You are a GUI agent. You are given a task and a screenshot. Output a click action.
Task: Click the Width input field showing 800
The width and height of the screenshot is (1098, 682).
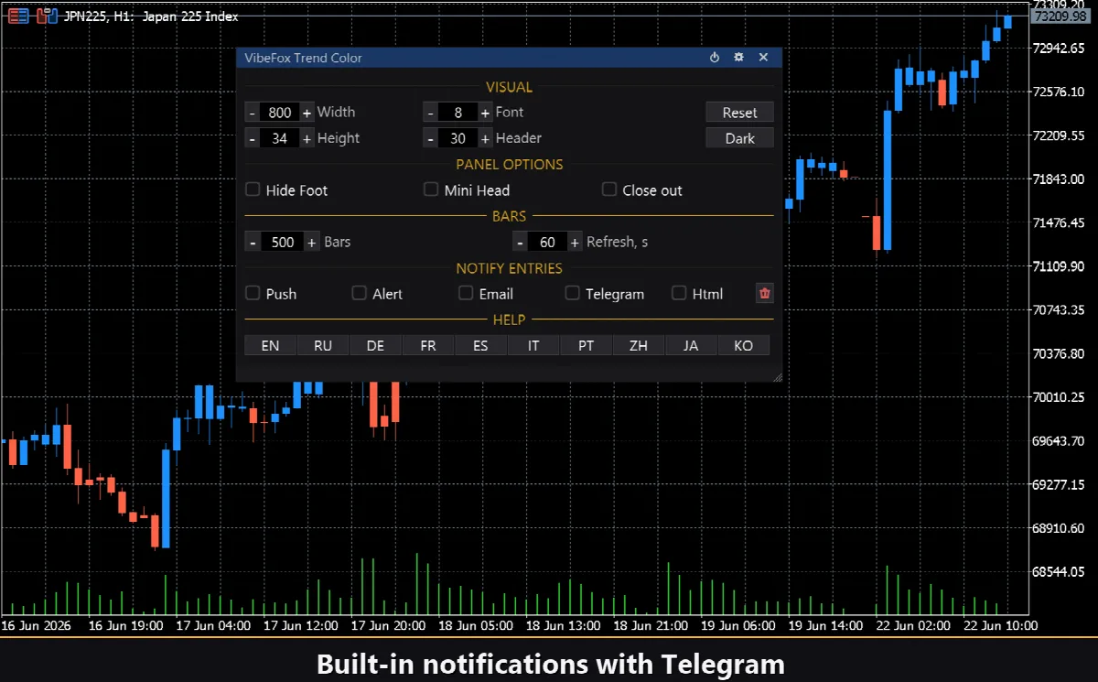(x=280, y=113)
